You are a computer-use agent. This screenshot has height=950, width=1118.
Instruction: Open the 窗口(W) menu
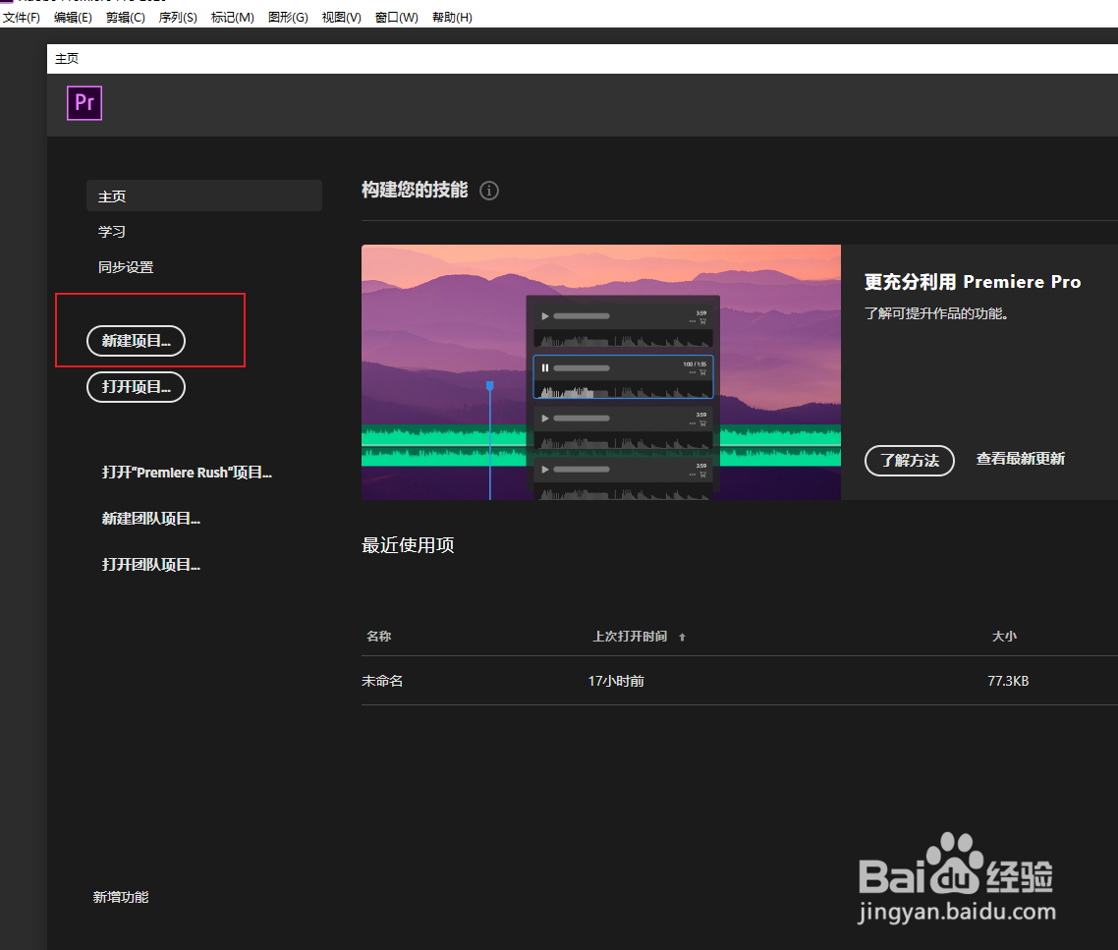pyautogui.click(x=397, y=17)
